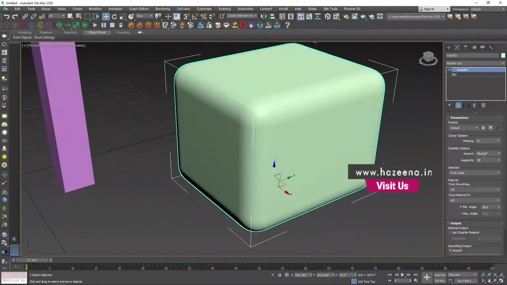
Task: Click the Zoom Extents navigation icon
Action: click(495, 275)
